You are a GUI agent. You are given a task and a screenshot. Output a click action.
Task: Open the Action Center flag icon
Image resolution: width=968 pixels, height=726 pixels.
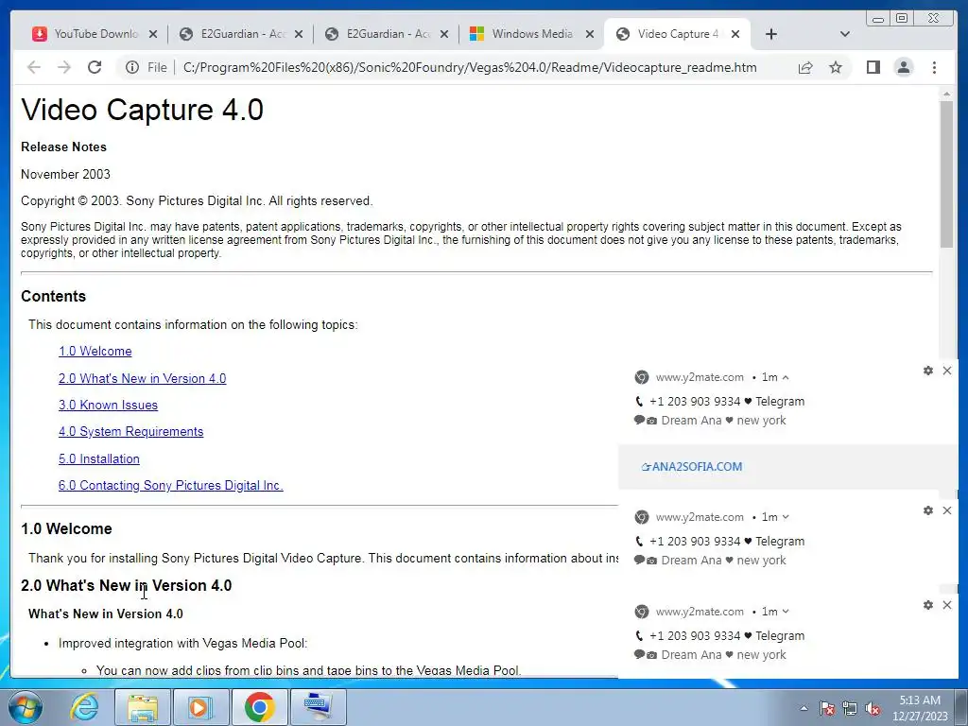[826, 708]
